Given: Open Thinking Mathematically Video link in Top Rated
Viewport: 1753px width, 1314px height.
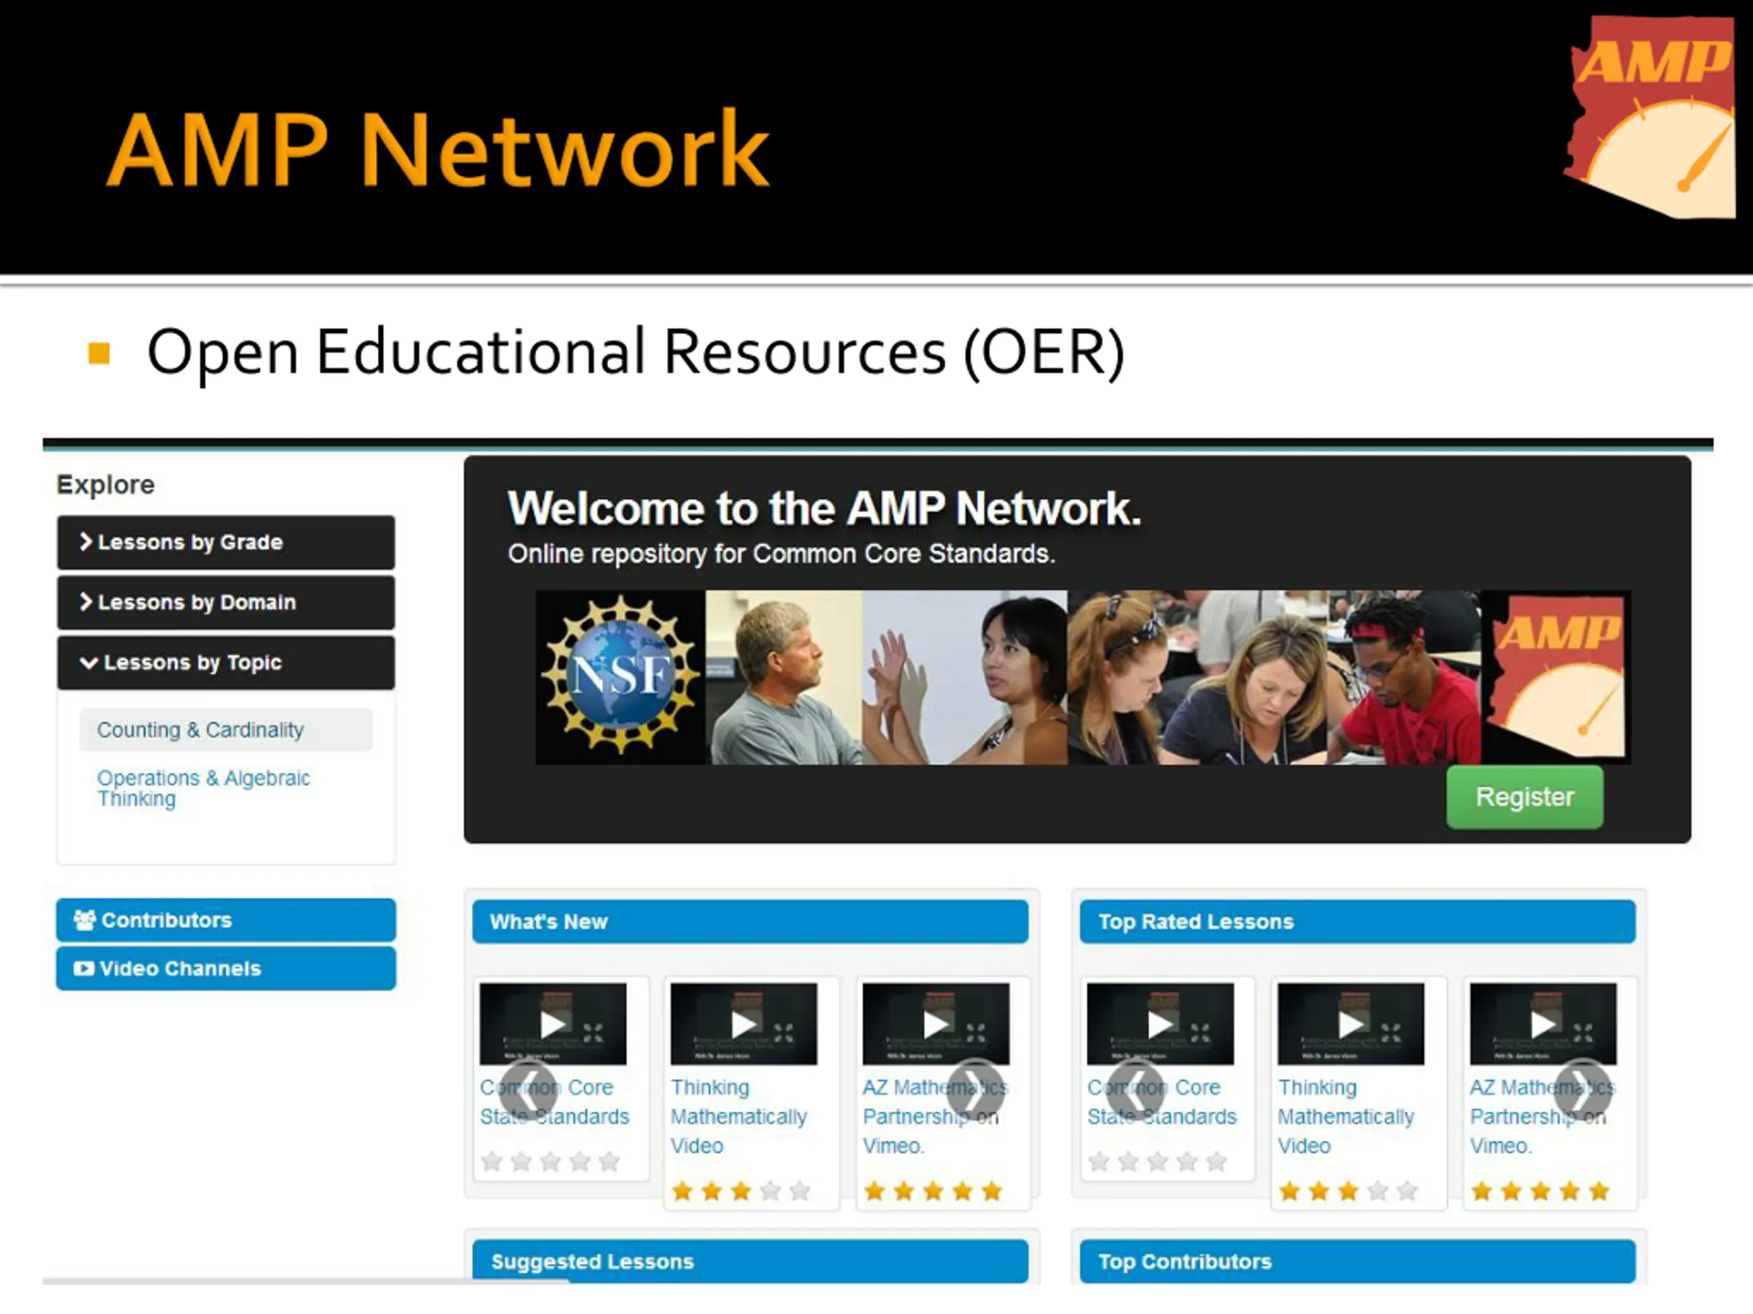Looking at the screenshot, I should pos(1346,1117).
